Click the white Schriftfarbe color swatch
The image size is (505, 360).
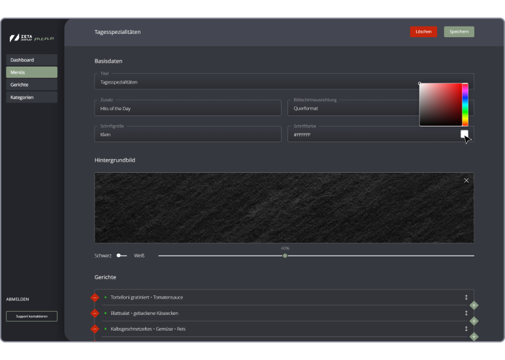pyautogui.click(x=464, y=134)
